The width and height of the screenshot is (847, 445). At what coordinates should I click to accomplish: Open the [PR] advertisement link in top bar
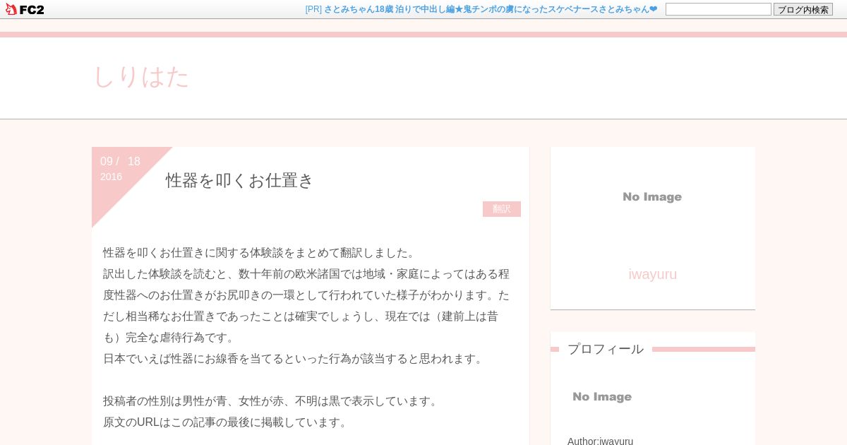(481, 9)
